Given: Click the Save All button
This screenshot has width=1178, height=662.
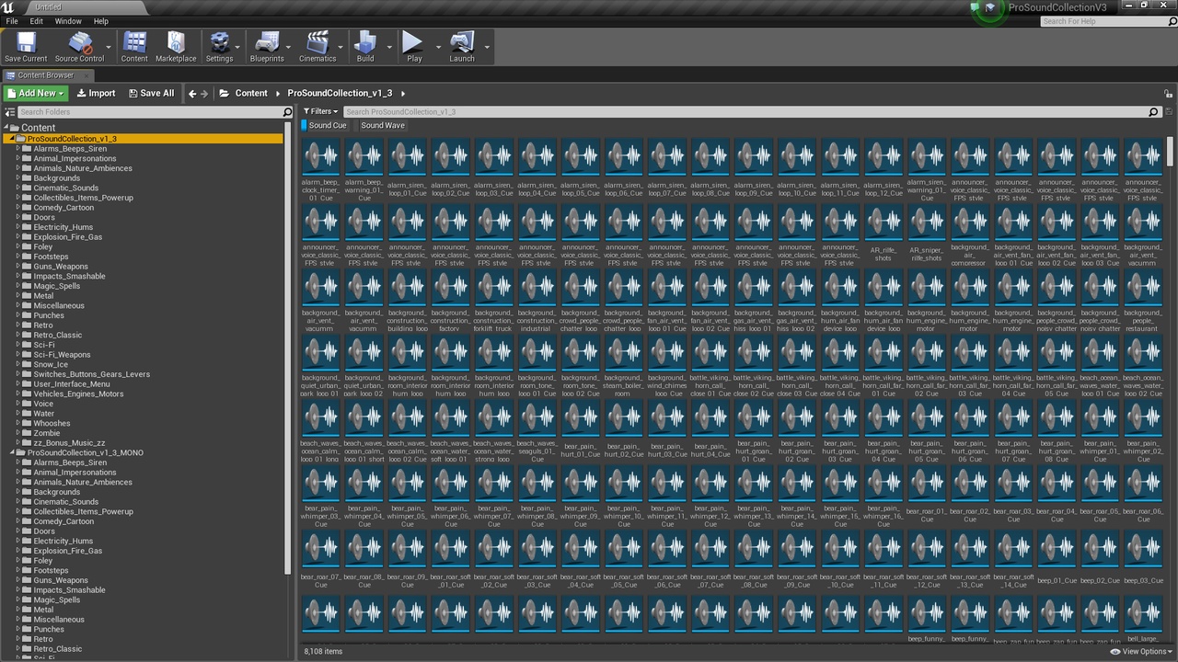Looking at the screenshot, I should click(151, 93).
